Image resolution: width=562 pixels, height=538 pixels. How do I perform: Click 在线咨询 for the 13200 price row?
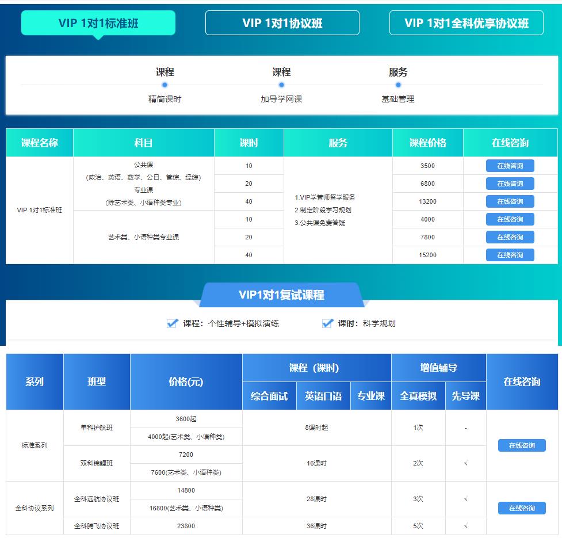click(x=510, y=201)
